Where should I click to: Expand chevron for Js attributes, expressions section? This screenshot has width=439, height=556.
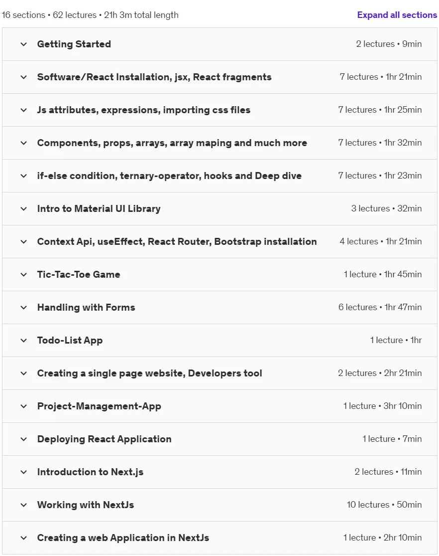(24, 110)
